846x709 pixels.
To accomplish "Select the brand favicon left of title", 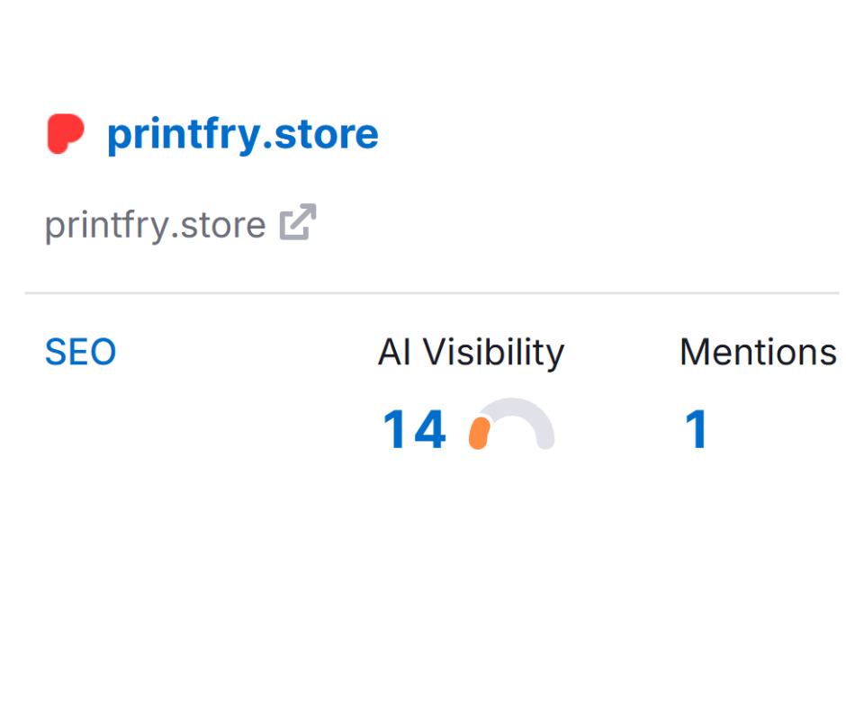I will (x=66, y=134).
